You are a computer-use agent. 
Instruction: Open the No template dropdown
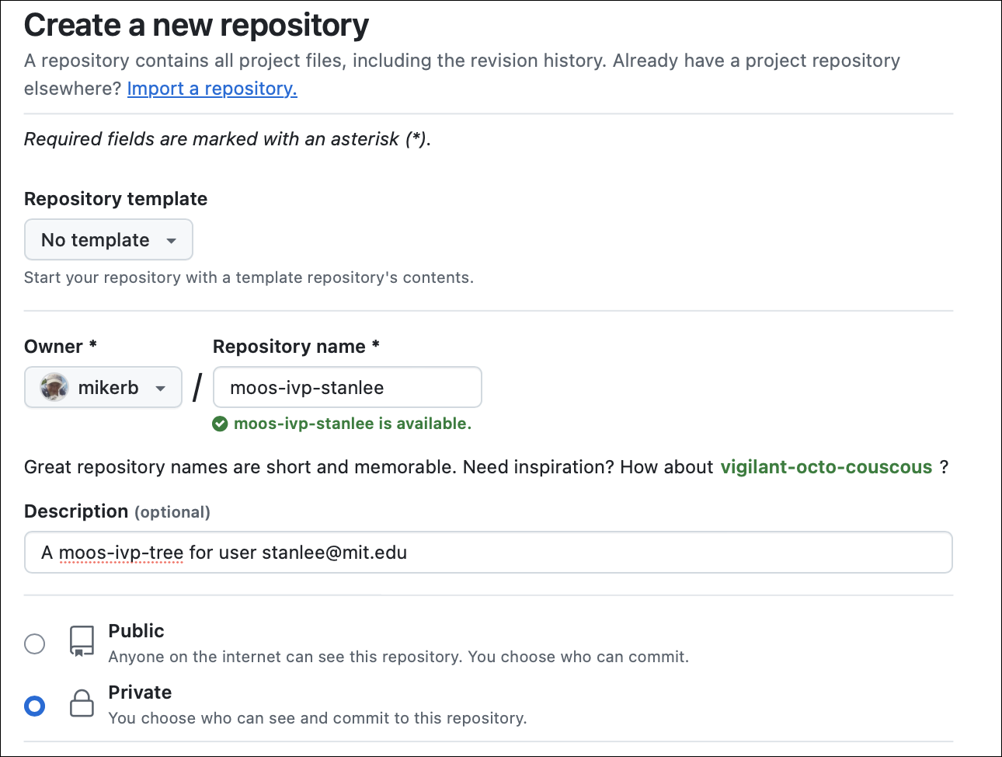coord(108,240)
